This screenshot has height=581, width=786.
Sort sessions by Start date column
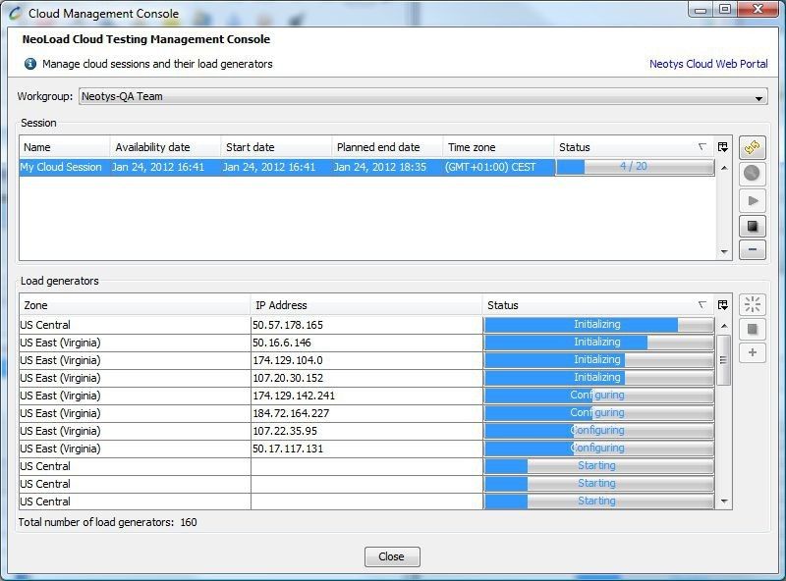tap(276, 147)
